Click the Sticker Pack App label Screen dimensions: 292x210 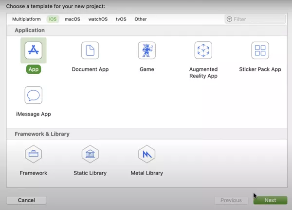point(260,69)
